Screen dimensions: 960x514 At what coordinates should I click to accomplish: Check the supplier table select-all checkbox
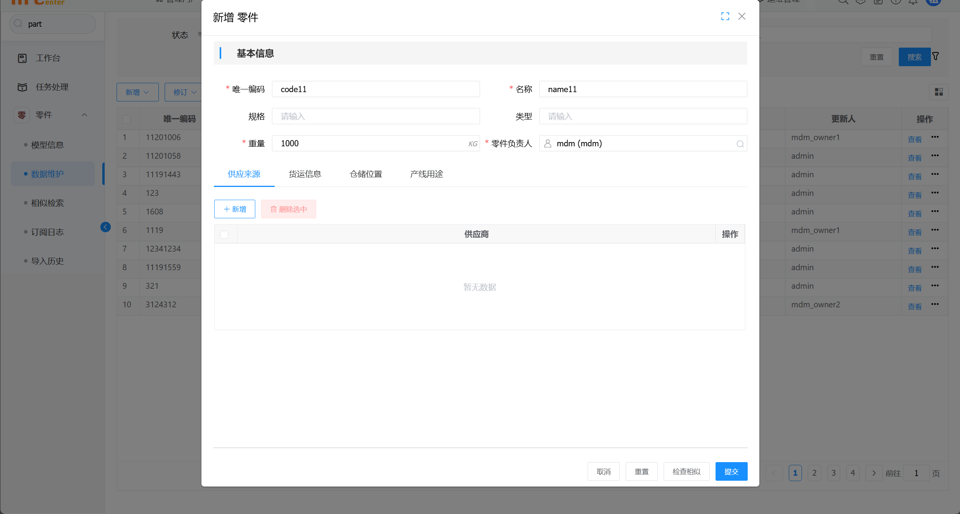(224, 235)
